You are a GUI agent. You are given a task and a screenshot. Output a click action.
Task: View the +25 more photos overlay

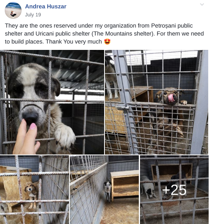tap(174, 190)
